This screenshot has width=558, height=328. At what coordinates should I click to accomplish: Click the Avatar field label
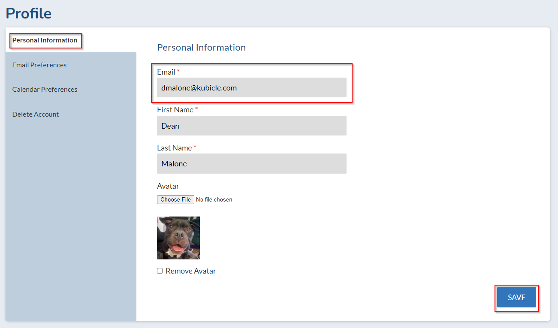coord(168,186)
